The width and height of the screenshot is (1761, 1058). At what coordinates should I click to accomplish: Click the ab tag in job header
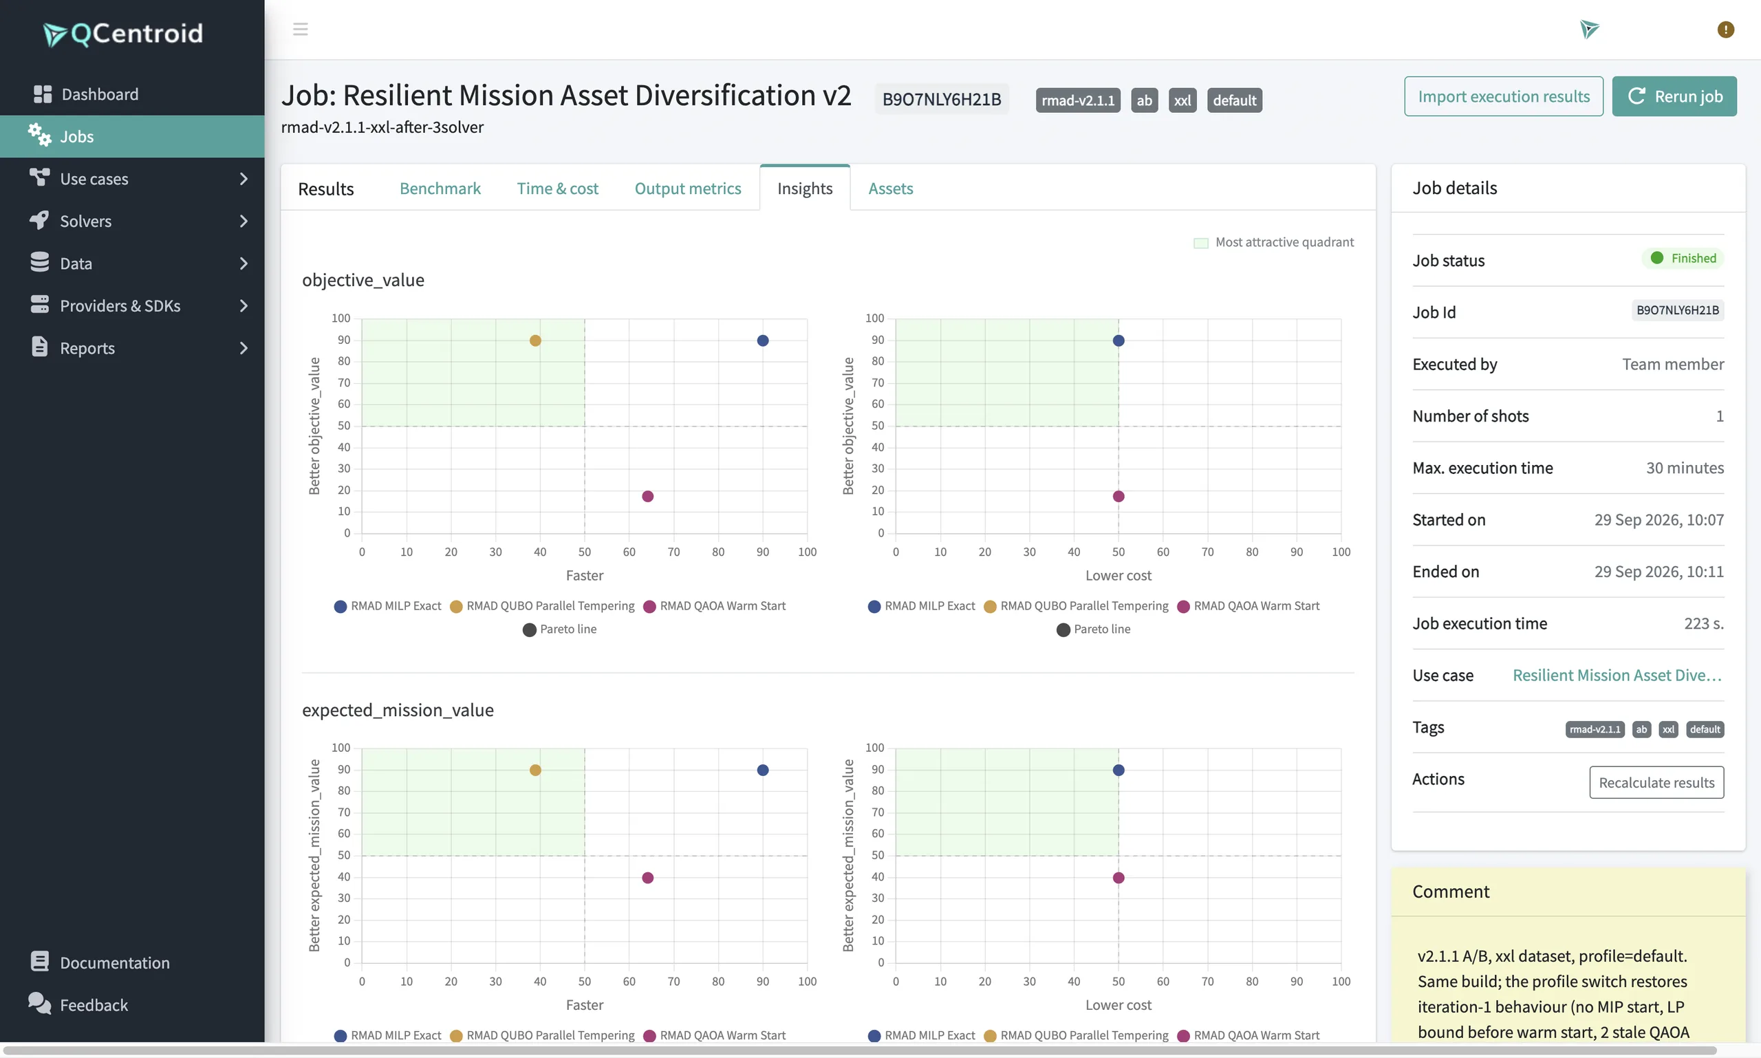point(1144,100)
